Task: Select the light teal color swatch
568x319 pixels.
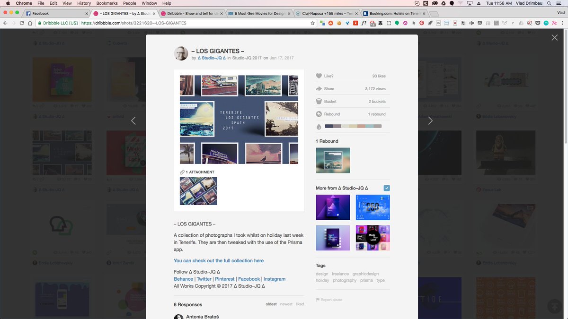Action: coord(369,126)
